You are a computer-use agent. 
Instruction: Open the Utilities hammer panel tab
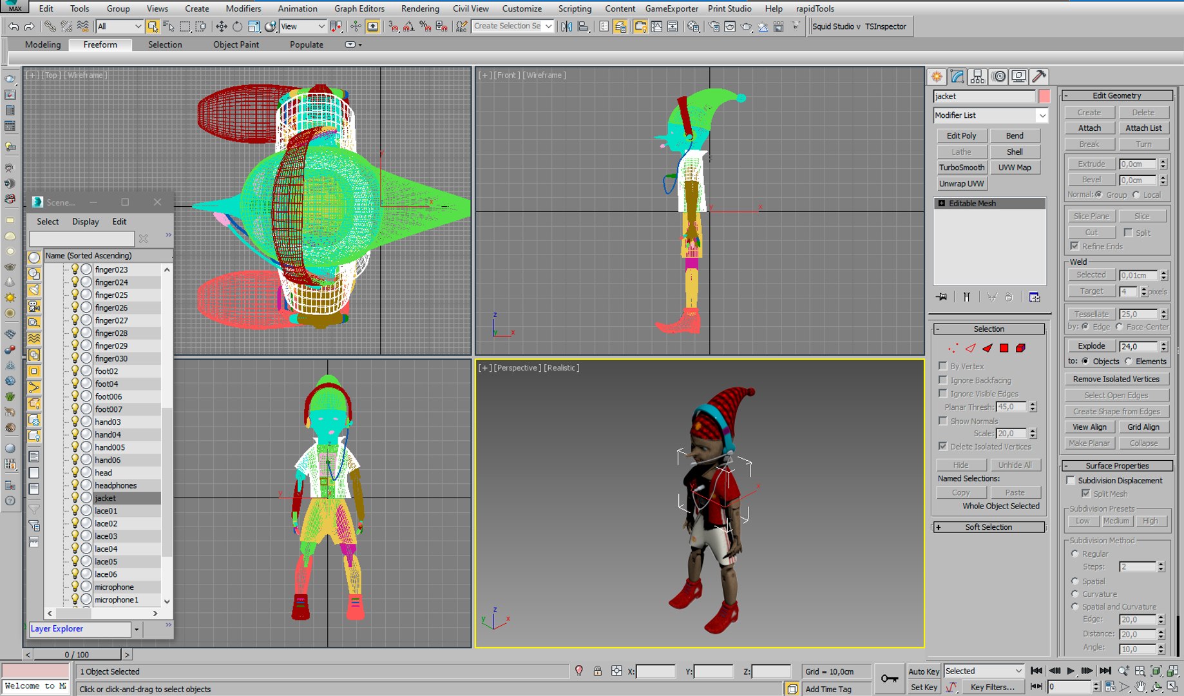(1038, 77)
